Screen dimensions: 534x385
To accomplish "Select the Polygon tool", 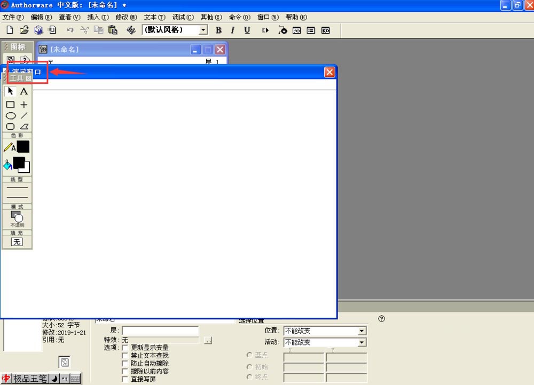I will (x=24, y=127).
